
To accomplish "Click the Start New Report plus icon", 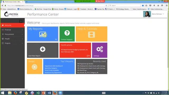I will pyautogui.click(x=43, y=49).
